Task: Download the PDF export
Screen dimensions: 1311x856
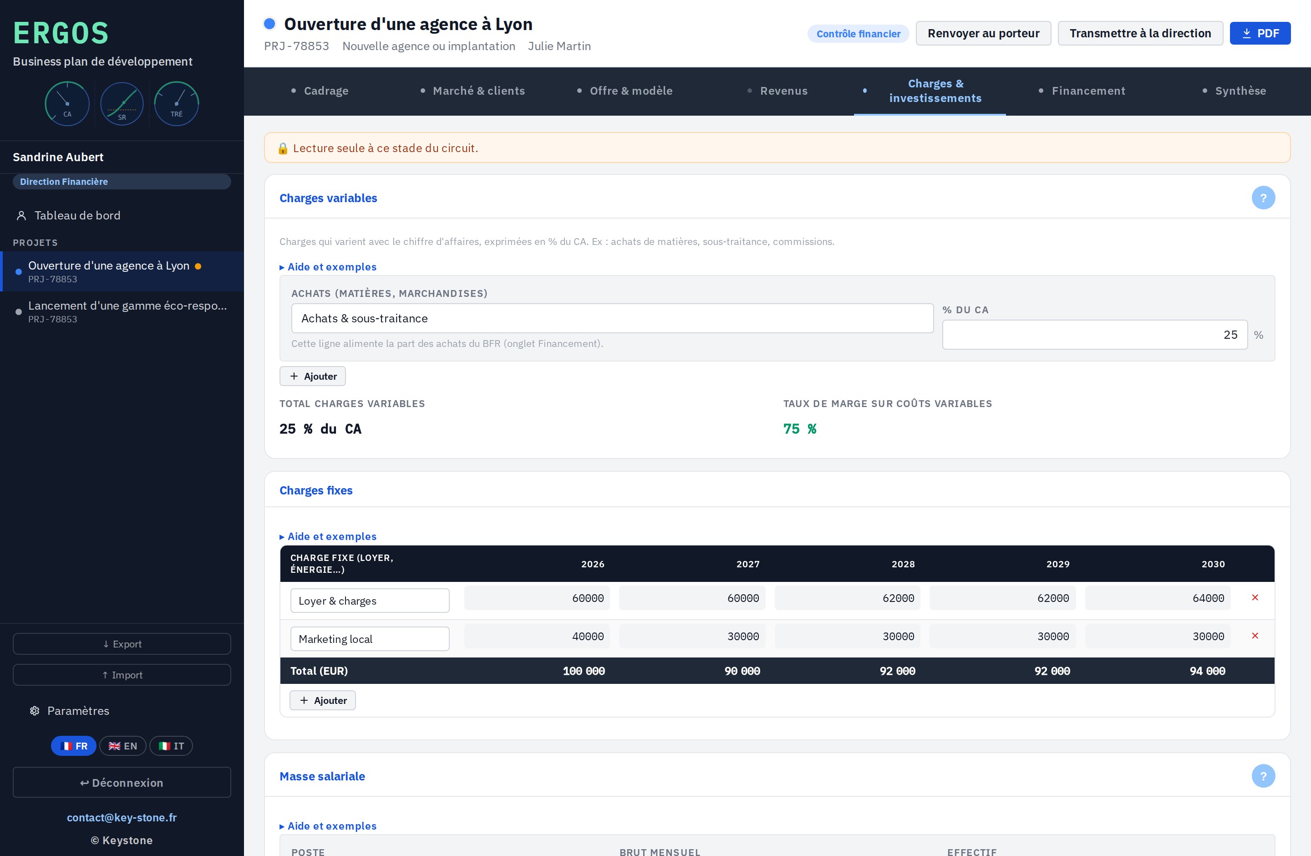Action: pyautogui.click(x=1260, y=34)
